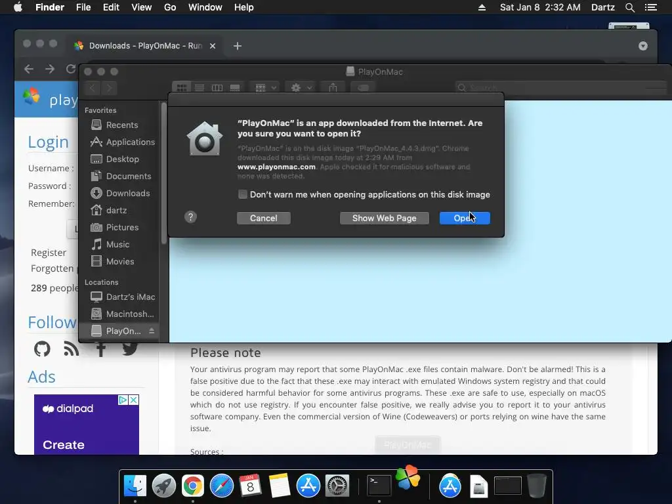672x504 pixels.
Task: Switch Finder to column view
Action: pos(217,88)
